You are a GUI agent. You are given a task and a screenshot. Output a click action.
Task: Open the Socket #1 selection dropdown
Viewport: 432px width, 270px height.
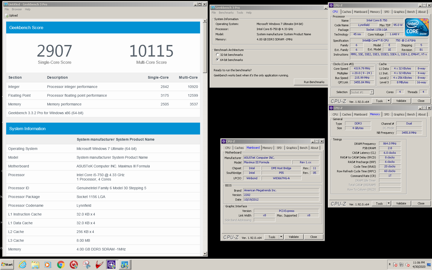click(372, 92)
